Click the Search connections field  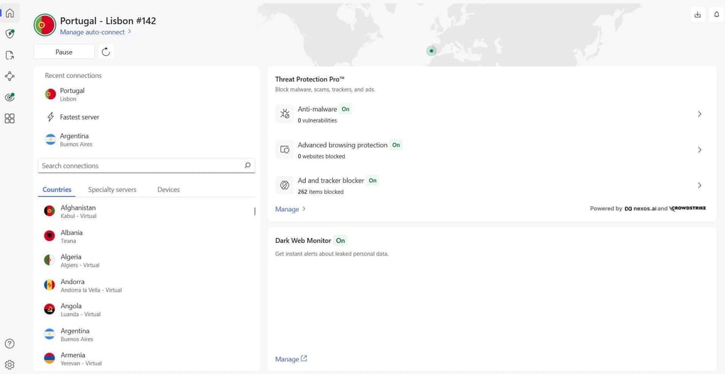coord(147,166)
